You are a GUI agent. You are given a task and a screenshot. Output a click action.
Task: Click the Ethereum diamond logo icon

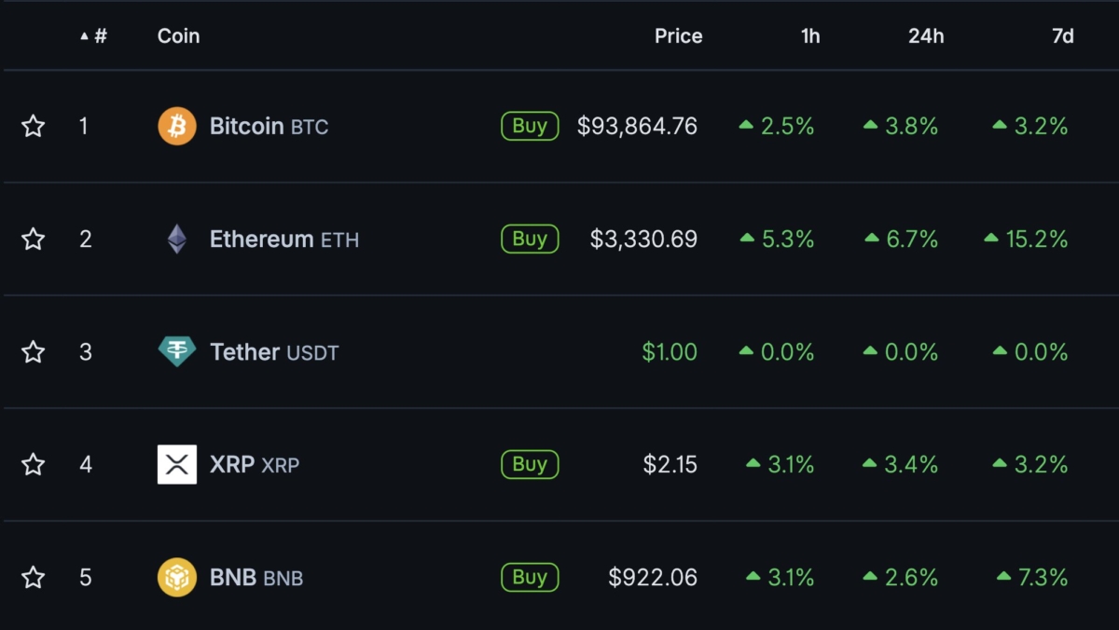pyautogui.click(x=177, y=239)
